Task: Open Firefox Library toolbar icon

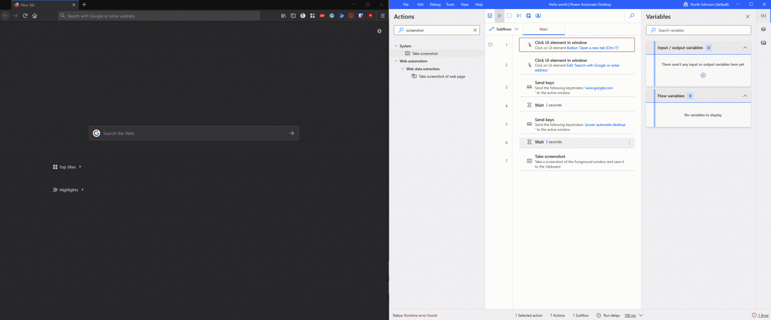Action: pyautogui.click(x=284, y=16)
